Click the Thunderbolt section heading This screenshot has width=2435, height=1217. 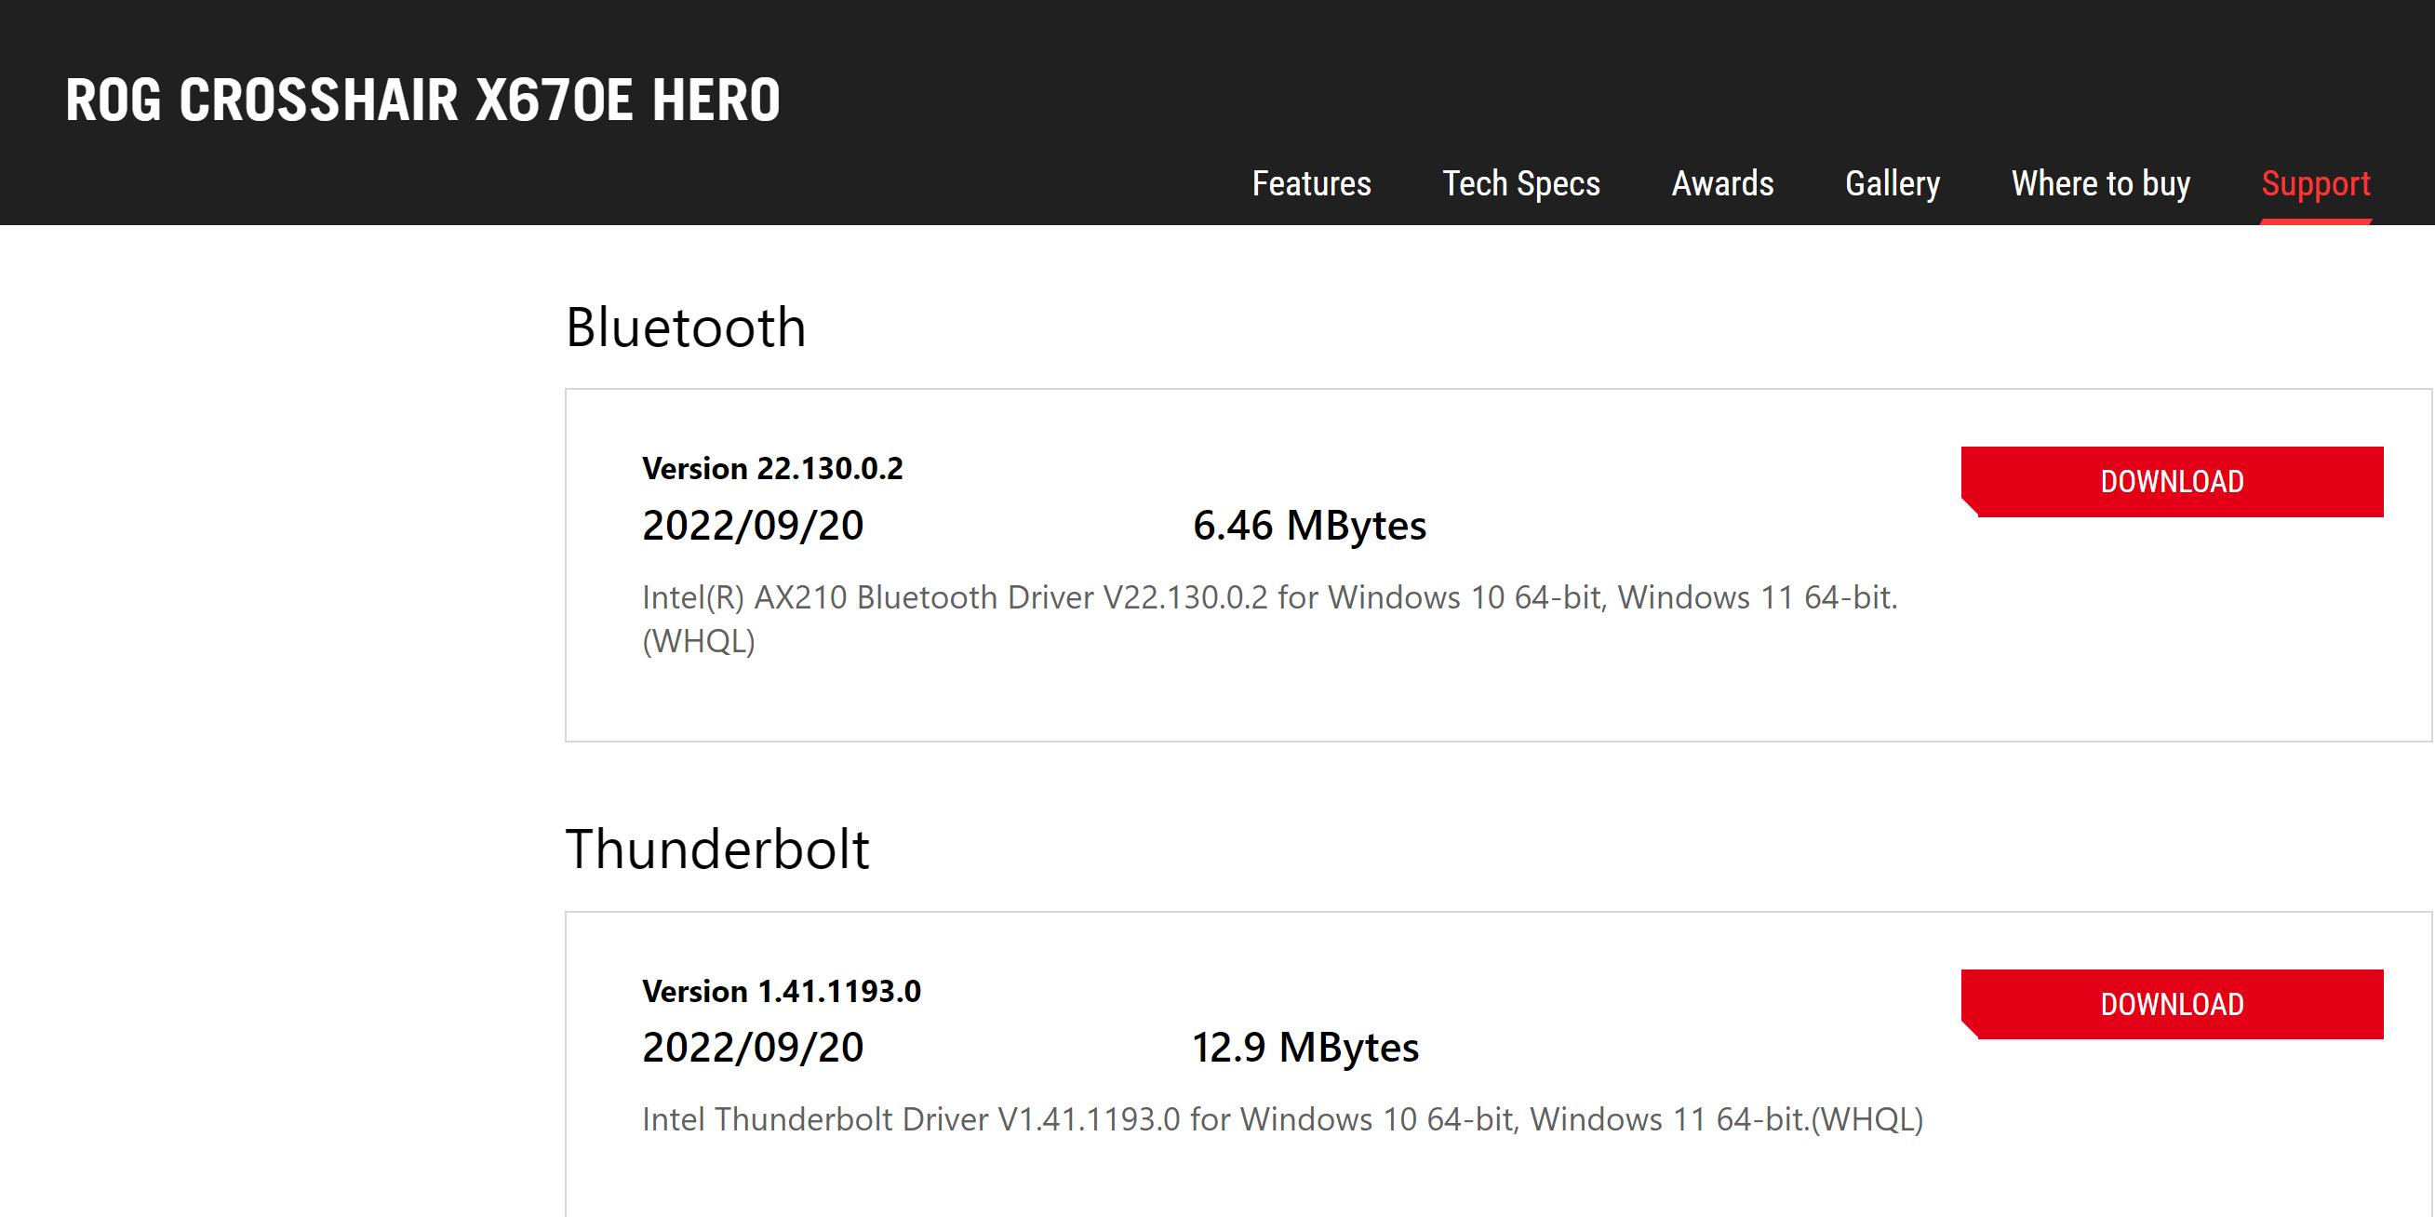tap(716, 849)
